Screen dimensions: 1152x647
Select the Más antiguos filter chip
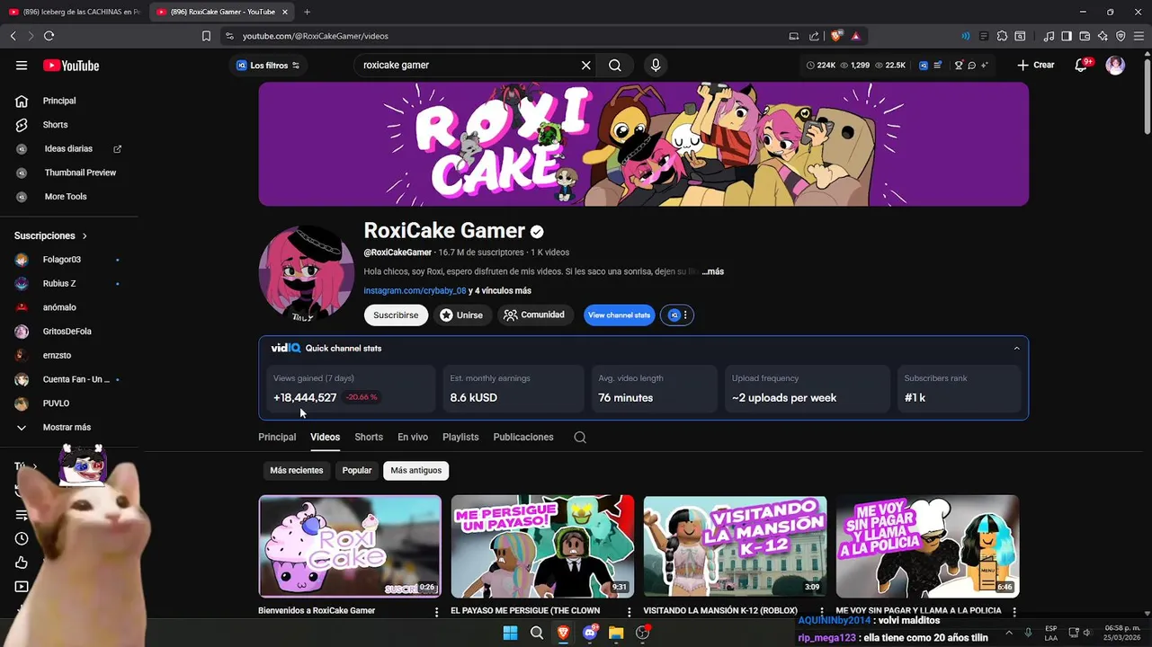416,471
